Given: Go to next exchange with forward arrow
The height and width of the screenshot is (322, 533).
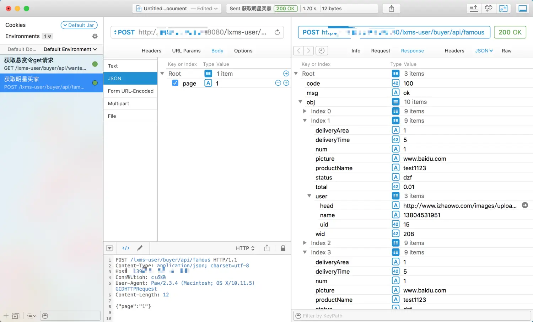Looking at the screenshot, I should click(308, 51).
